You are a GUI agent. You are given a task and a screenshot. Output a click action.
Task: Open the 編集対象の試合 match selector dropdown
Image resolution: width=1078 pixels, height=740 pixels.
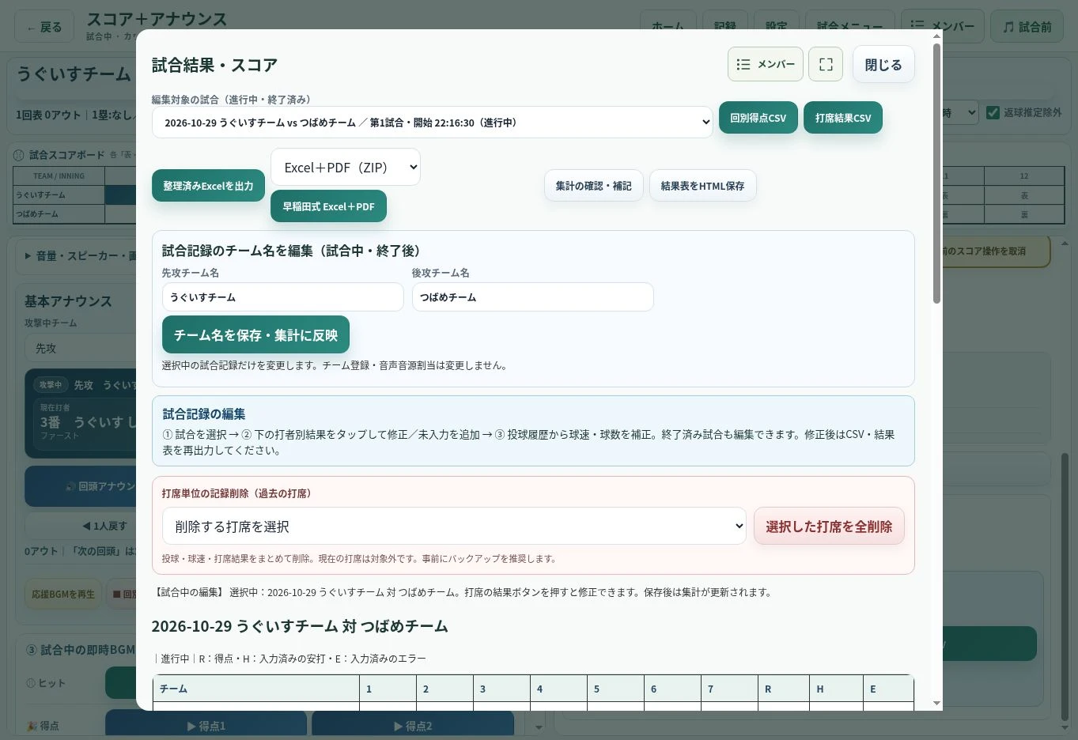click(433, 123)
